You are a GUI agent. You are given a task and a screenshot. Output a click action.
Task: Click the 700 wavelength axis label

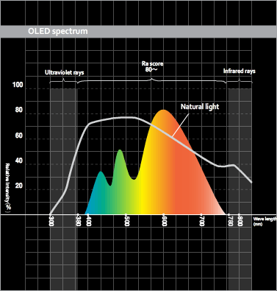click(201, 221)
